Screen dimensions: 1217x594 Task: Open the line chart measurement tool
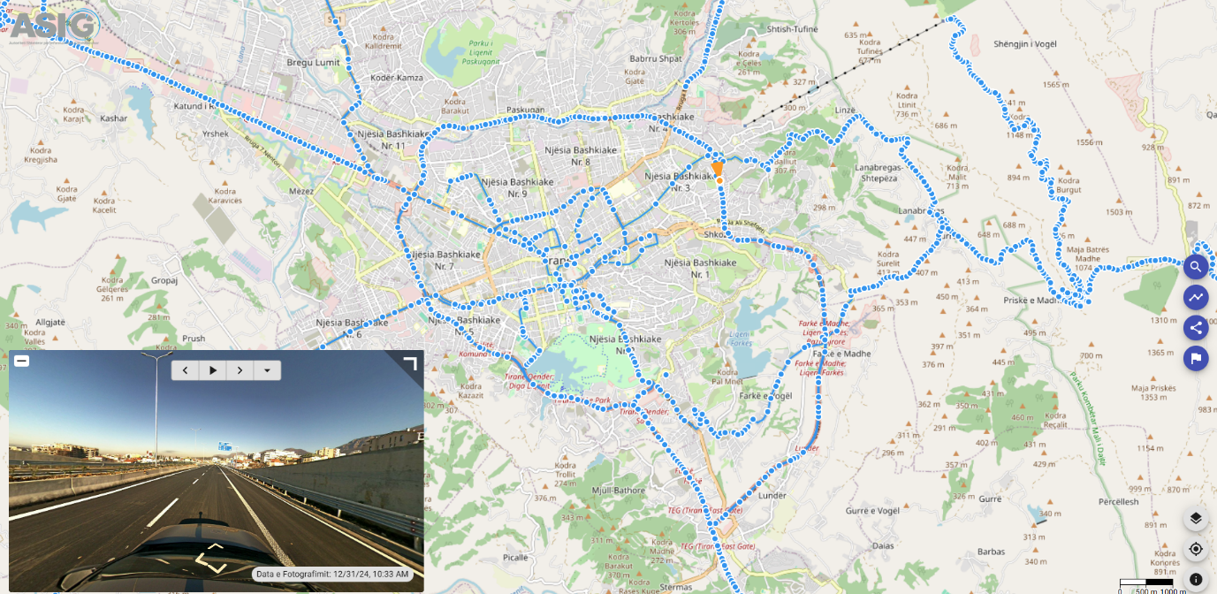point(1196,297)
